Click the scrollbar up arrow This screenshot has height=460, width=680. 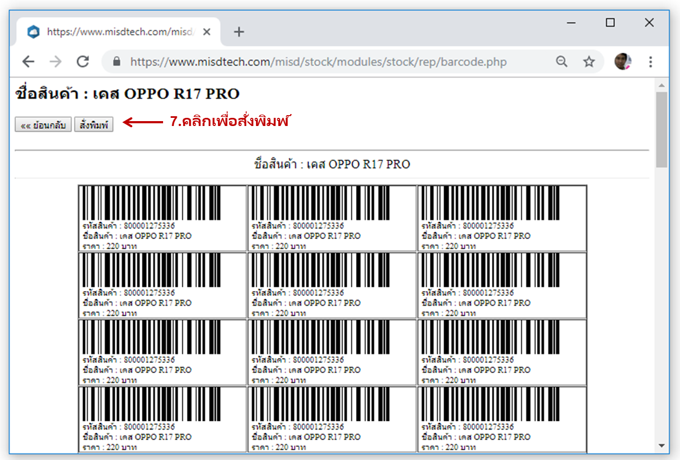(x=662, y=86)
